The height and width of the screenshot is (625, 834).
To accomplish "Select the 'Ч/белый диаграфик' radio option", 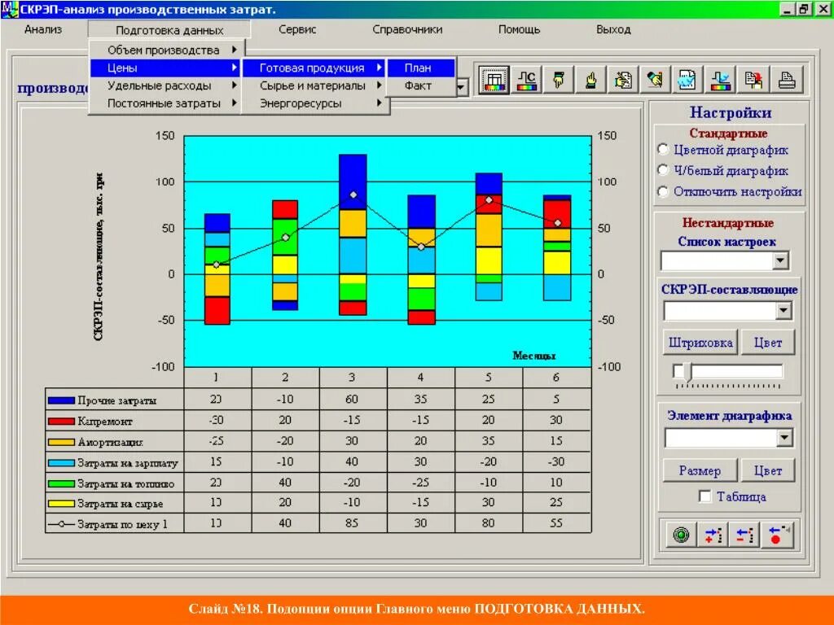I will 663,170.
